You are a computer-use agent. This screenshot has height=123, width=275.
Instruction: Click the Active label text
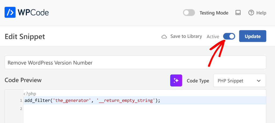[x=213, y=37]
